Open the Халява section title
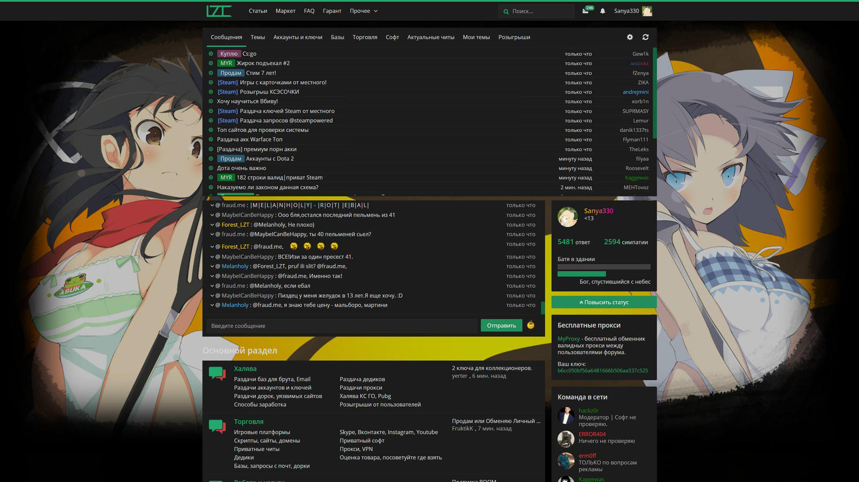Viewport: 859px width, 482px height. [x=245, y=369]
